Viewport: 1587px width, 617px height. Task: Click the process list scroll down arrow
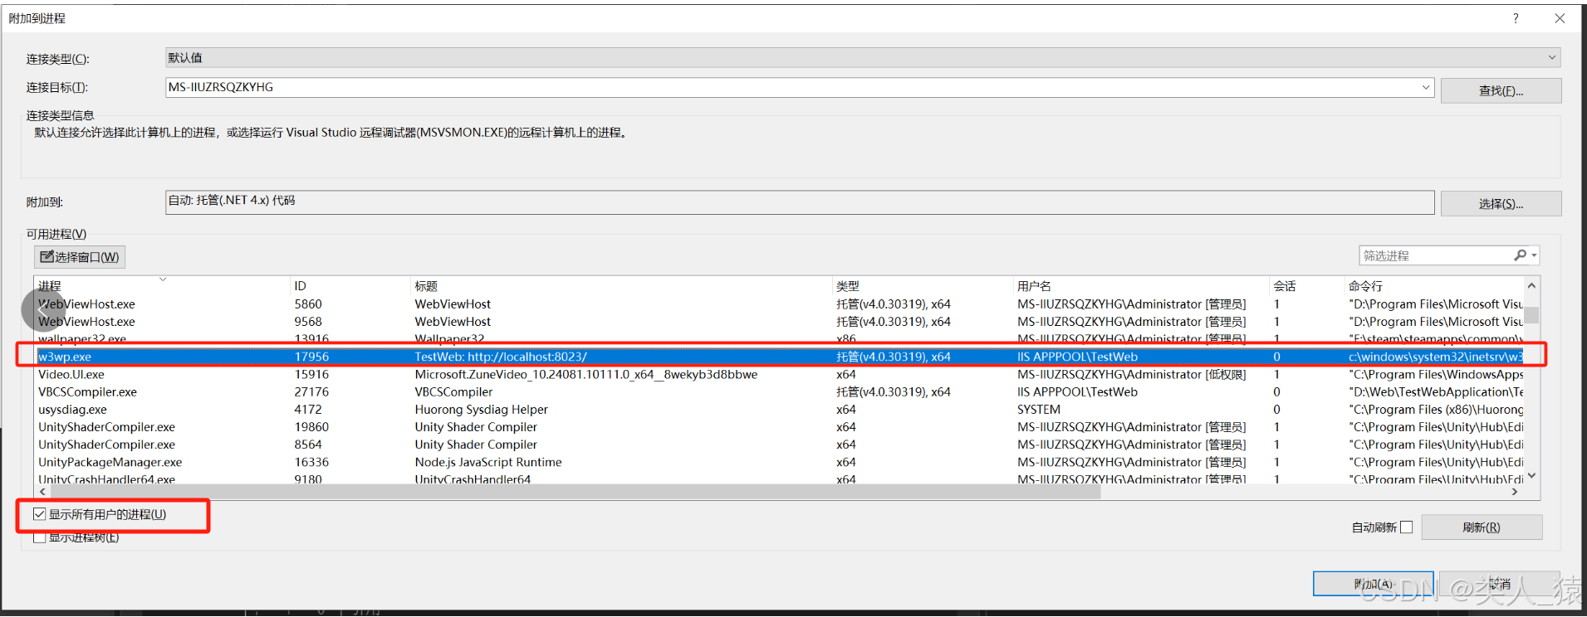point(1532,475)
